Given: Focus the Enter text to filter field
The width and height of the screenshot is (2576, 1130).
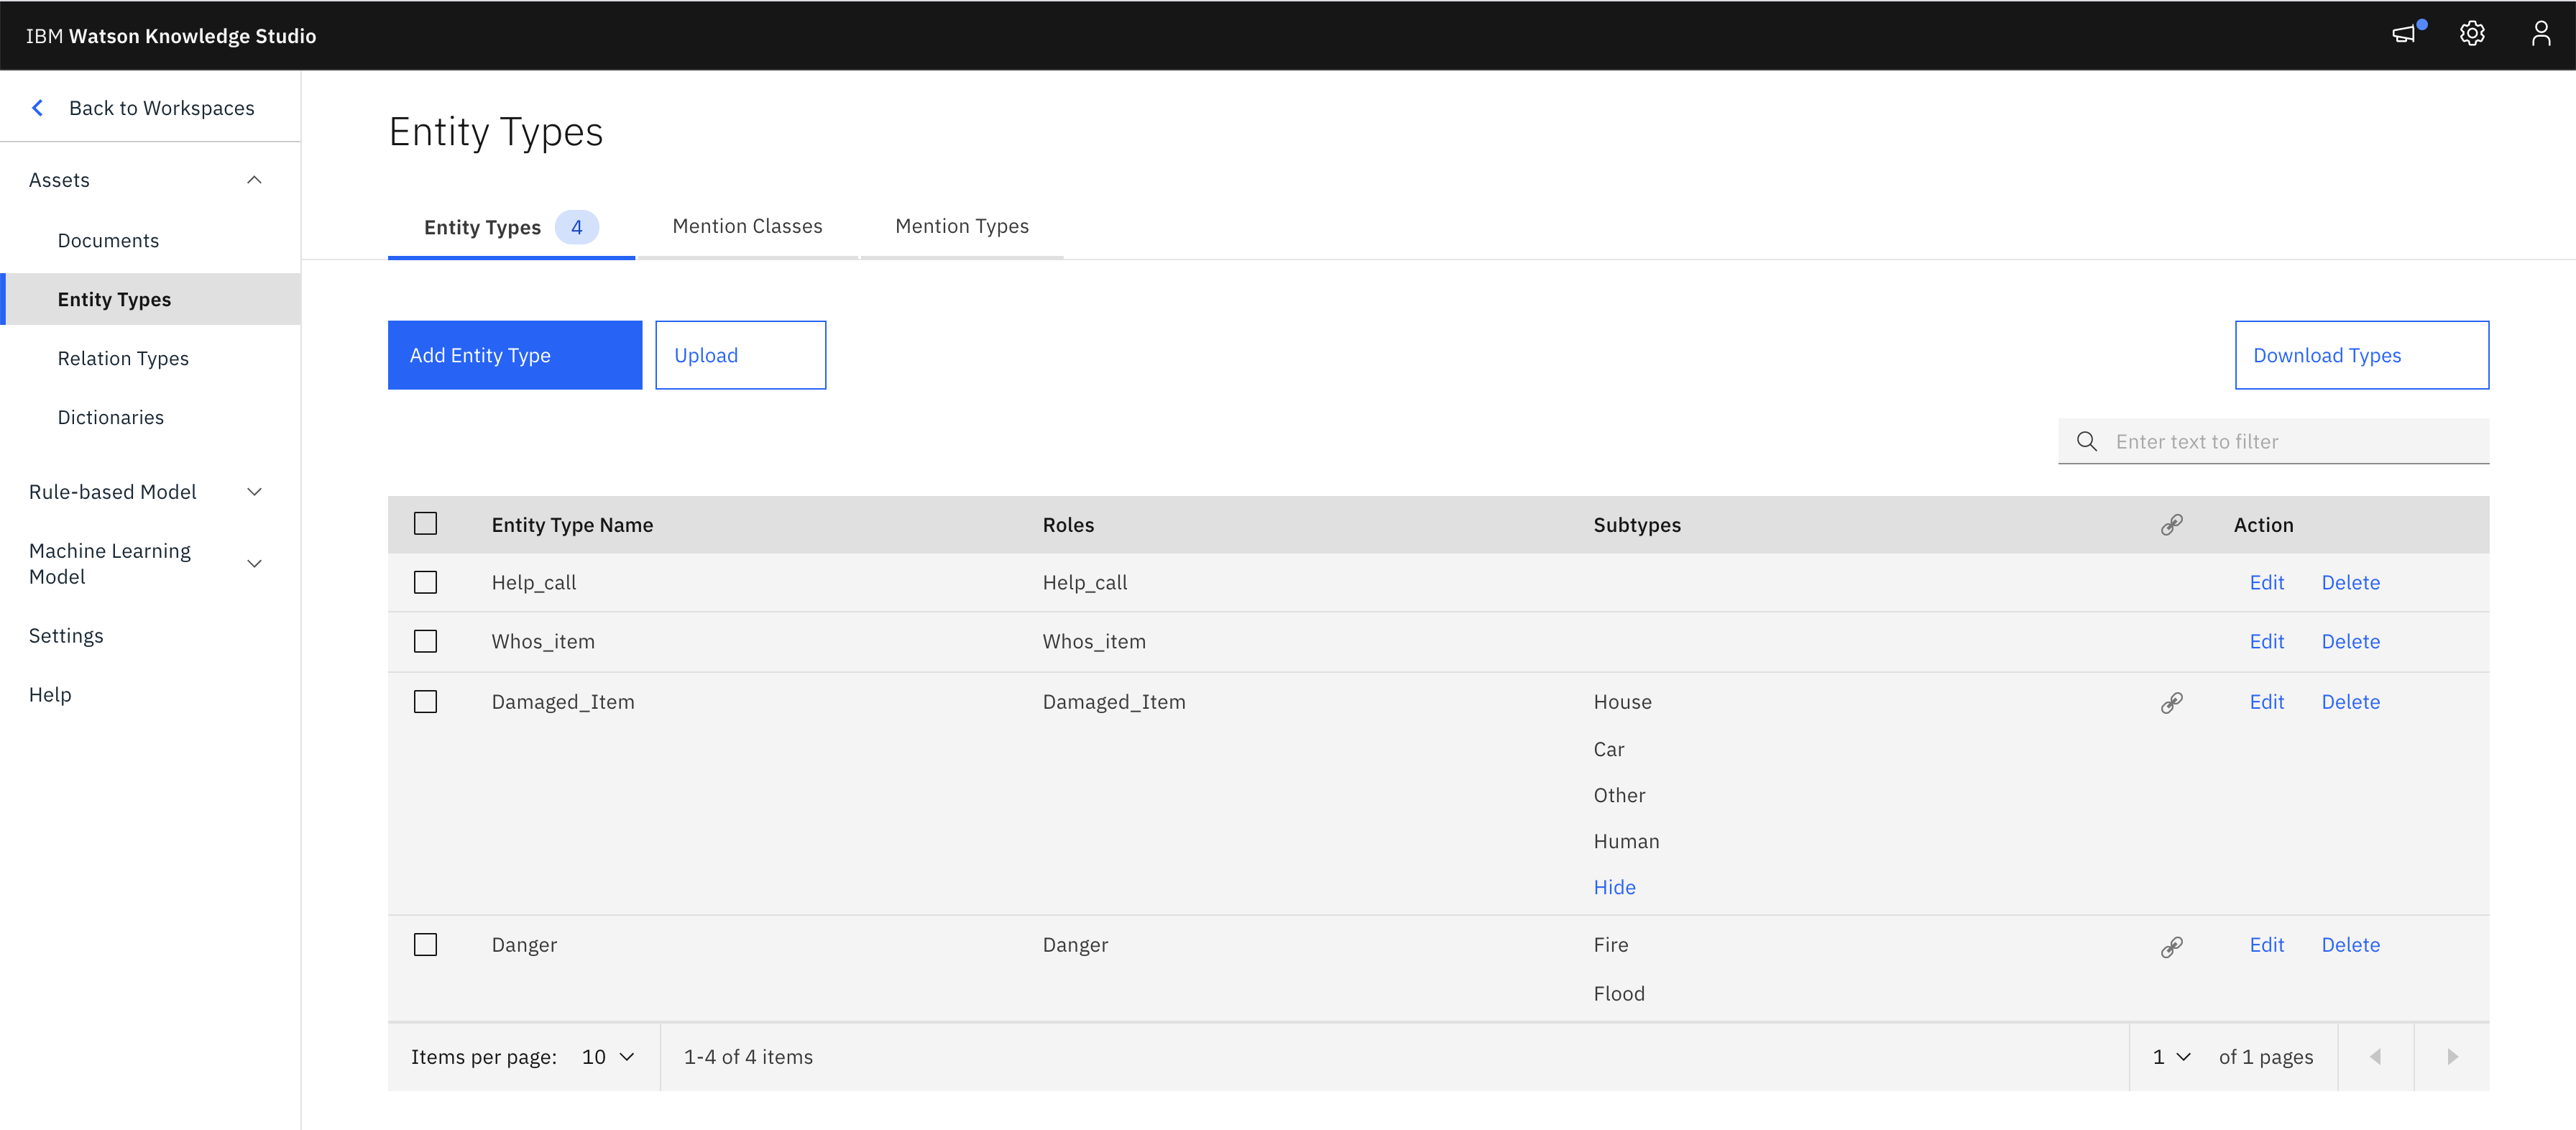Looking at the screenshot, I should tap(2290, 442).
